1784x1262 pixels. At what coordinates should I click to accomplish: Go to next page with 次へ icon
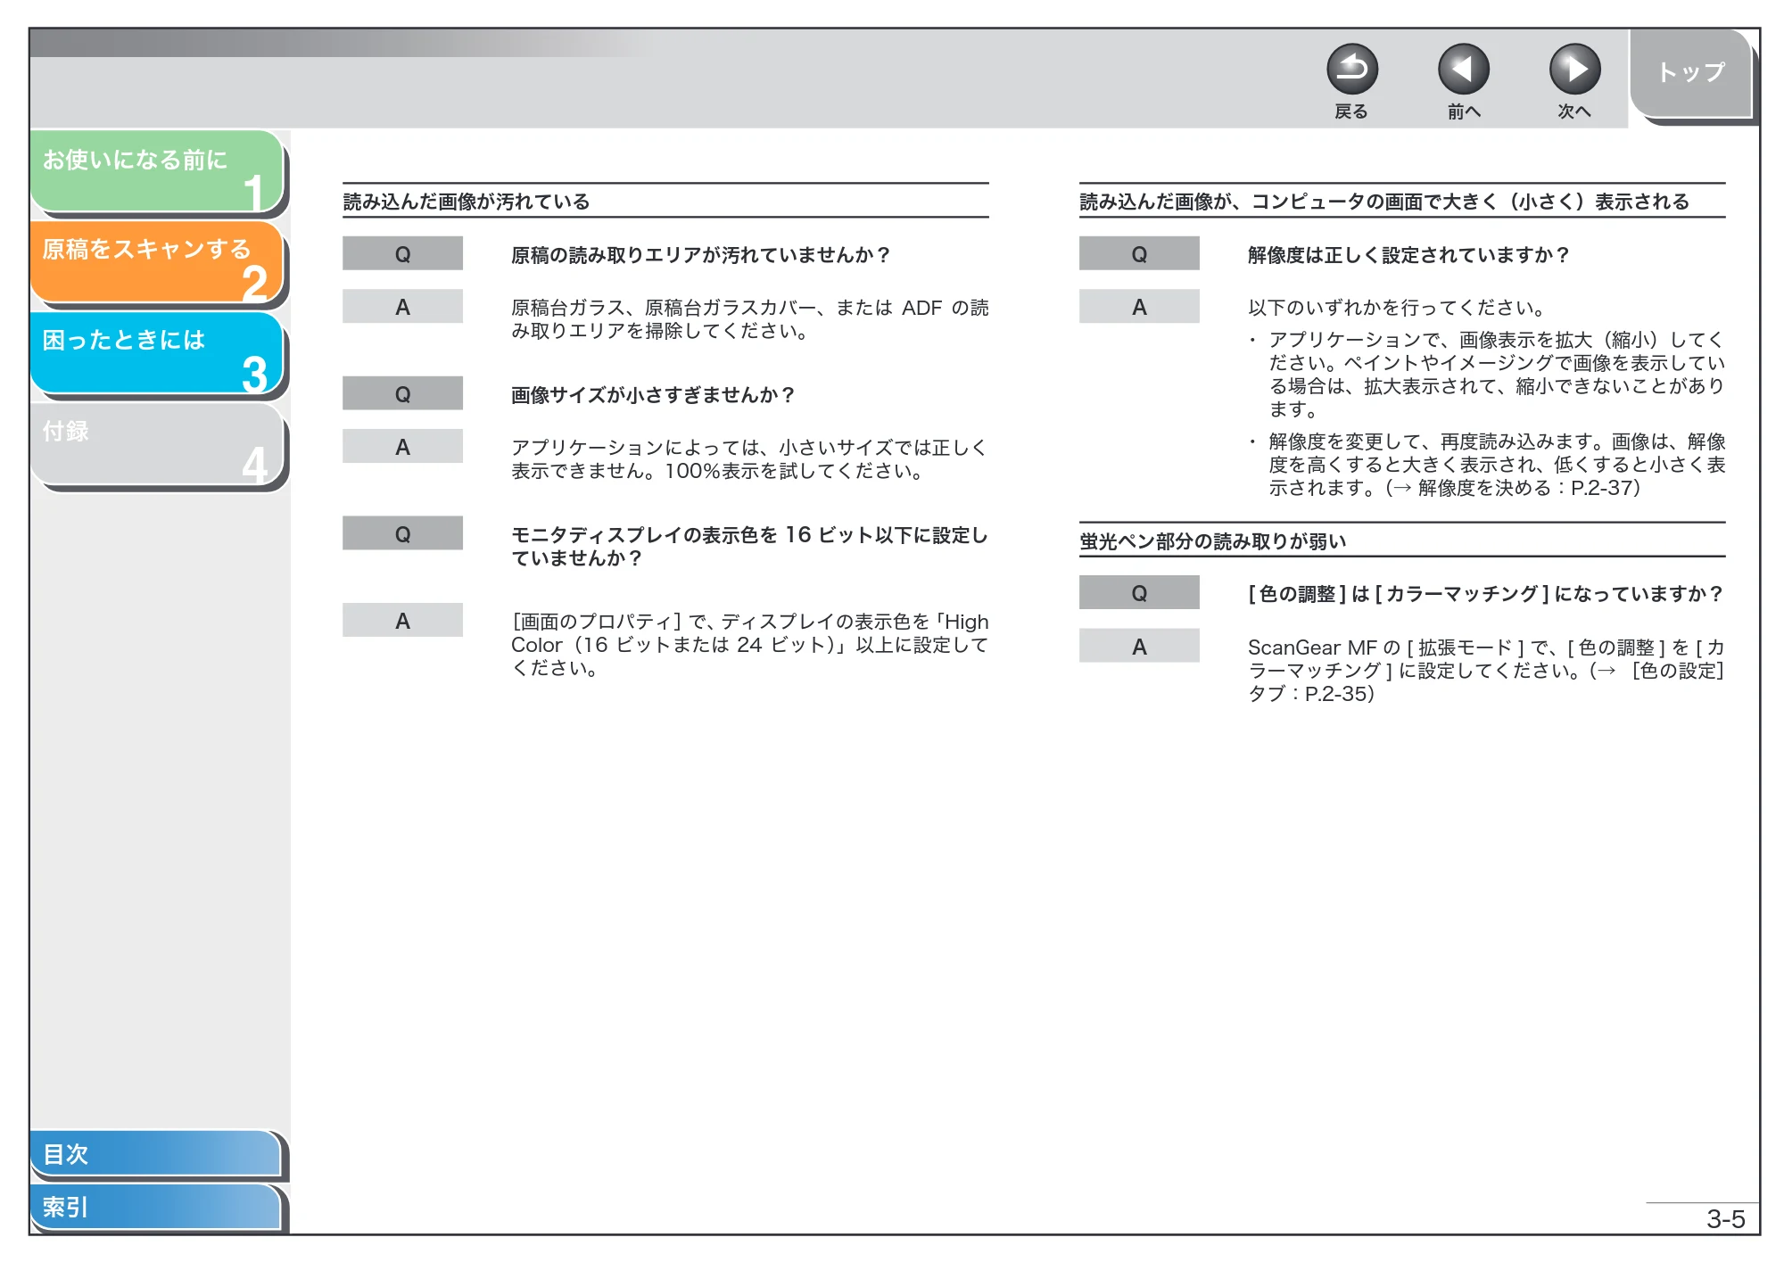(1574, 70)
